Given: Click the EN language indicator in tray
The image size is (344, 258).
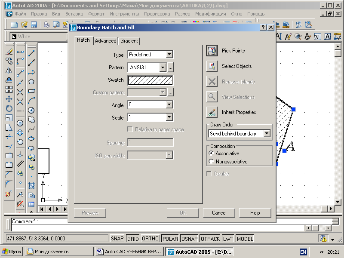Looking at the screenshot, I should pos(303,252).
